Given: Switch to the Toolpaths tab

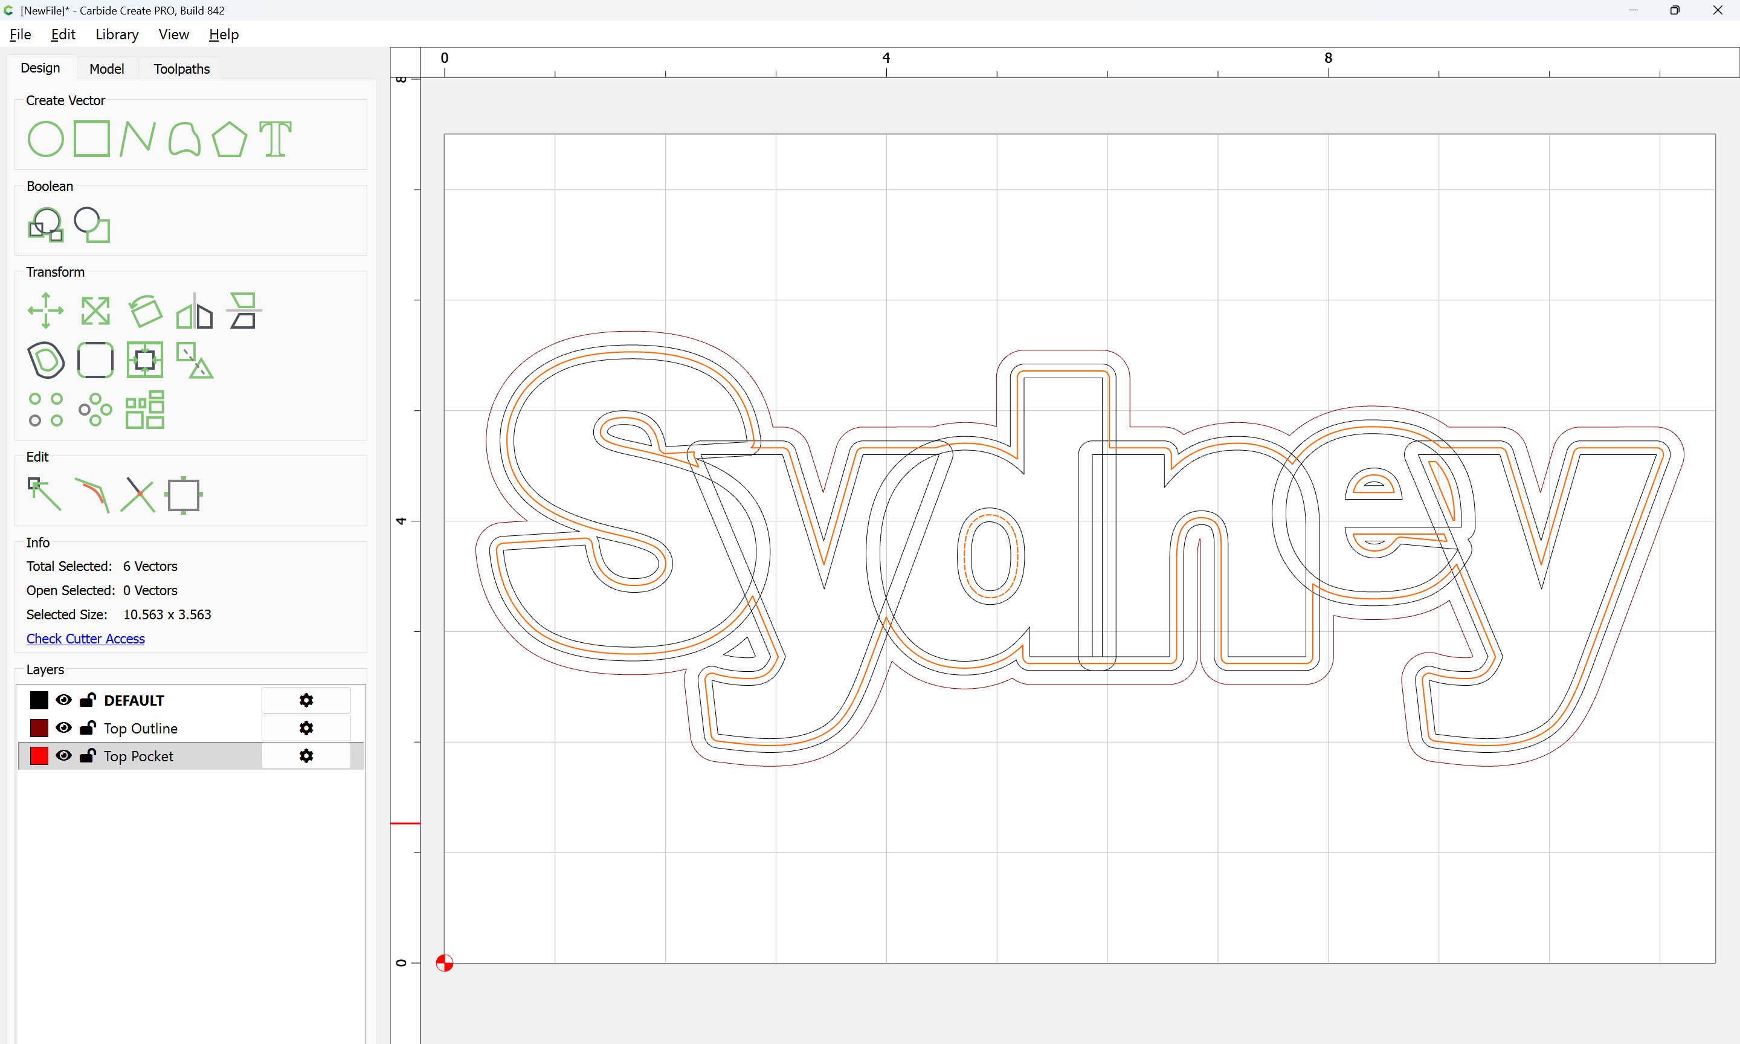Looking at the screenshot, I should tap(181, 68).
